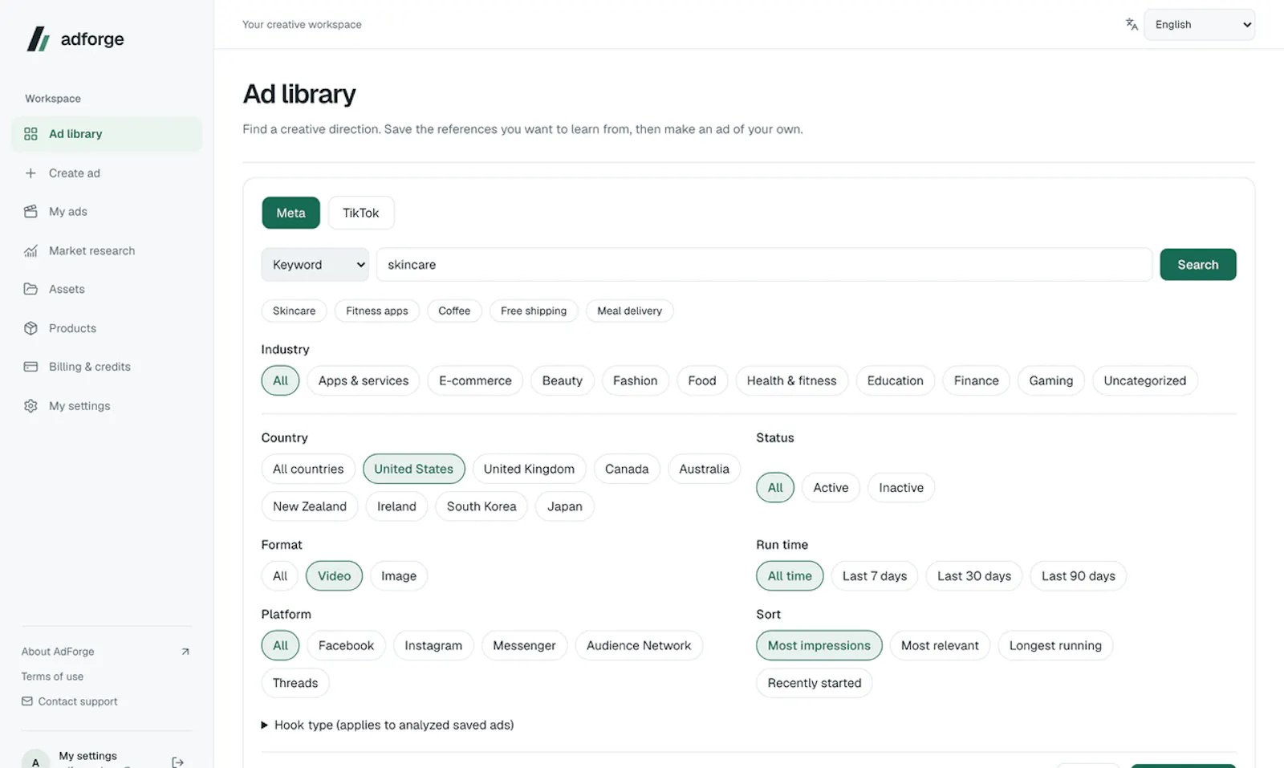Select the Beauty industry filter
Image resolution: width=1284 pixels, height=768 pixels.
[562, 380]
